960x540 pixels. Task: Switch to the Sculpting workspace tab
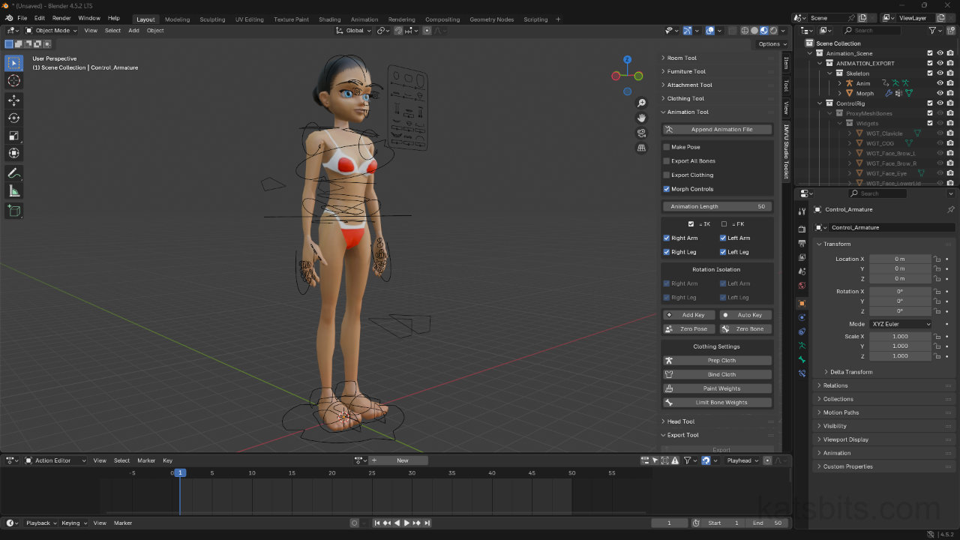point(212,19)
